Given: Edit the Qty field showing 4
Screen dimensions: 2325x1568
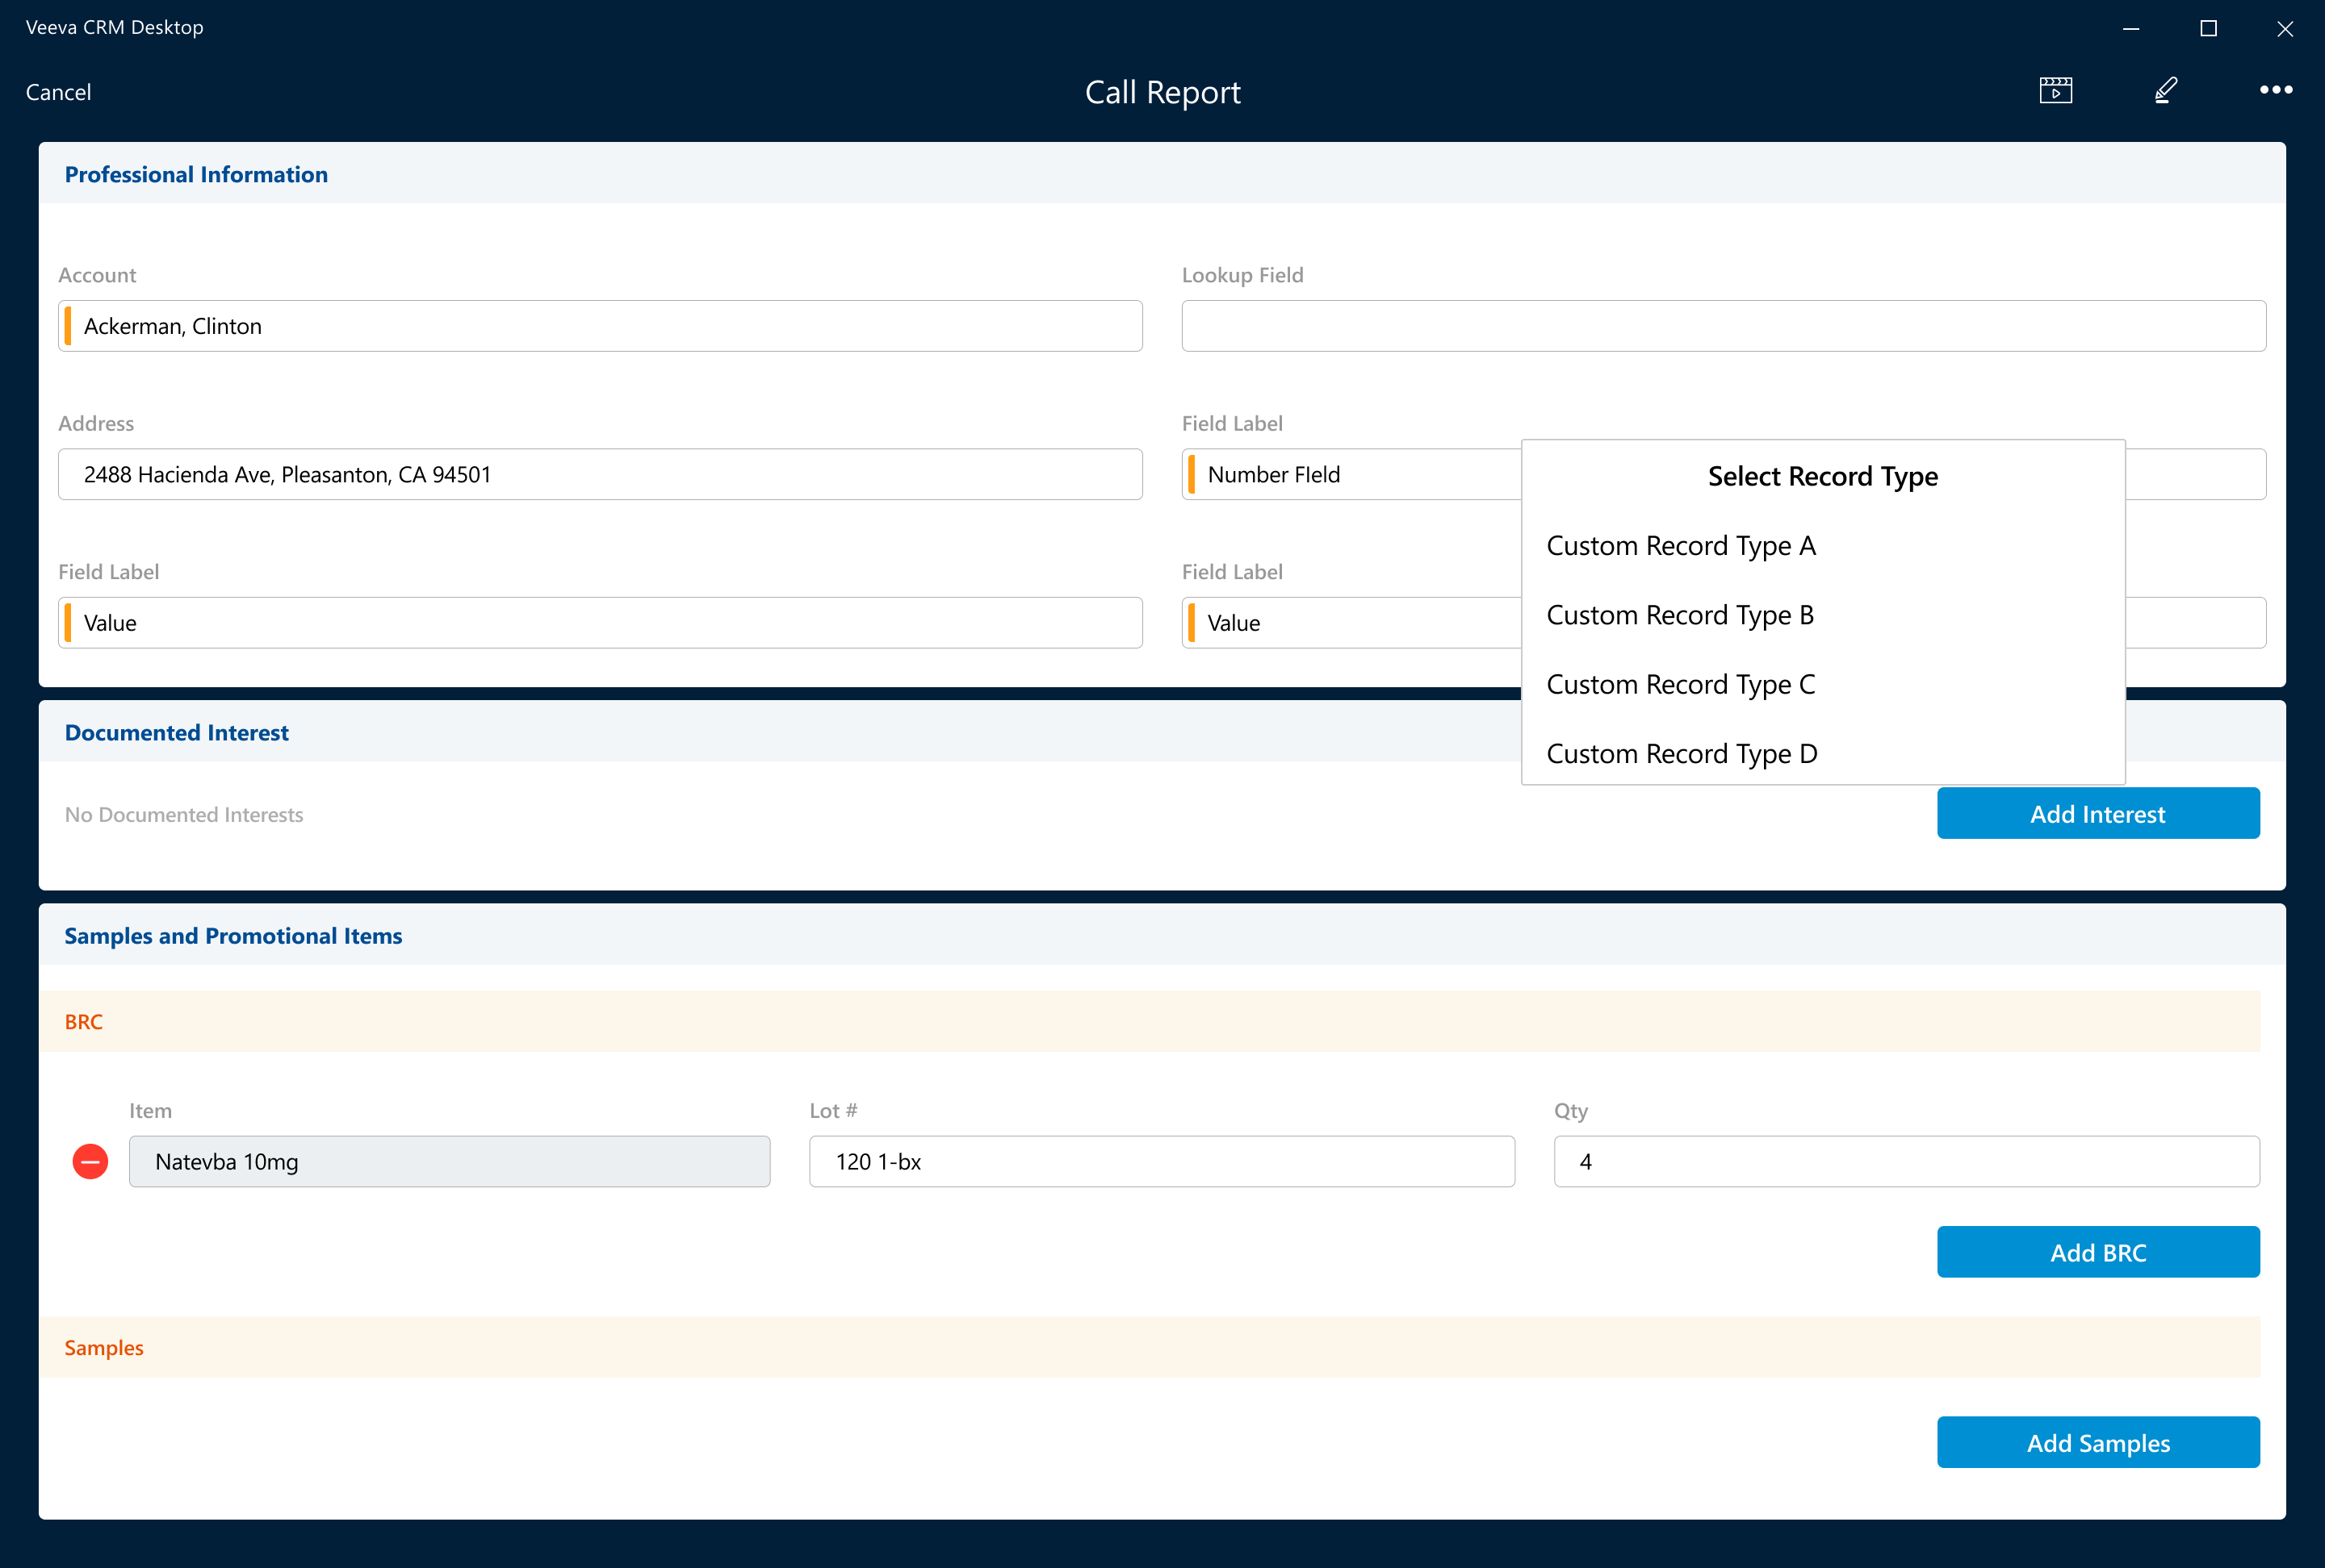Looking at the screenshot, I should click(1906, 1161).
